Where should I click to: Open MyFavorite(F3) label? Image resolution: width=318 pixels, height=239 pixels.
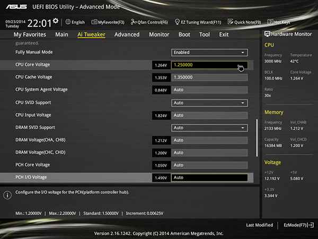(111, 22)
